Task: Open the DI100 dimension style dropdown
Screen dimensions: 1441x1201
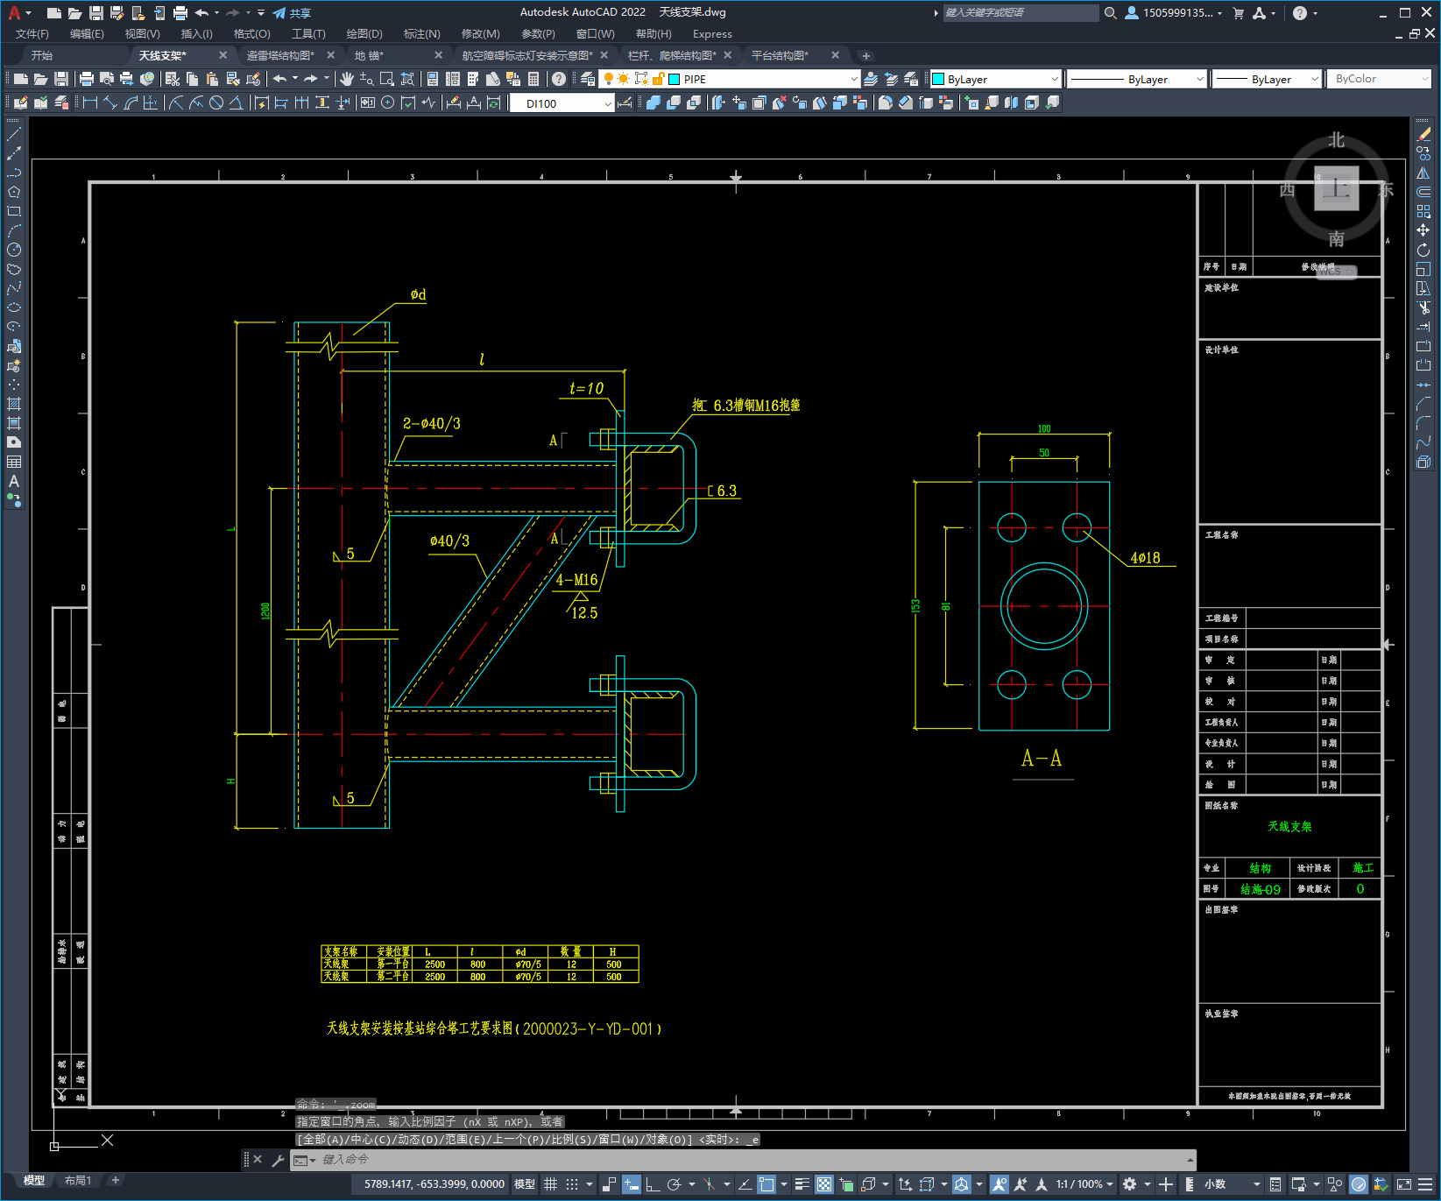Action: 608,103
